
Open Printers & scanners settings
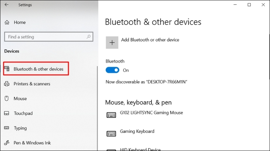[32, 84]
